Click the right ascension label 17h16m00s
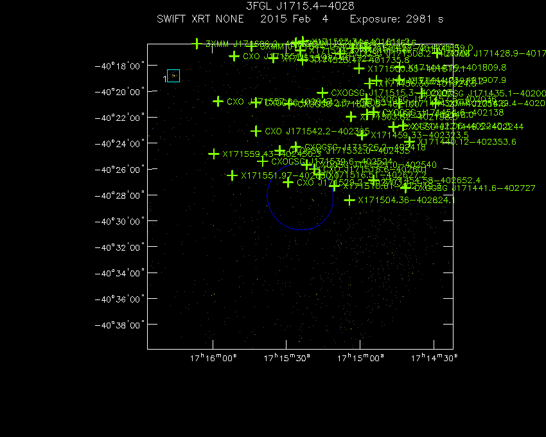 click(213, 358)
